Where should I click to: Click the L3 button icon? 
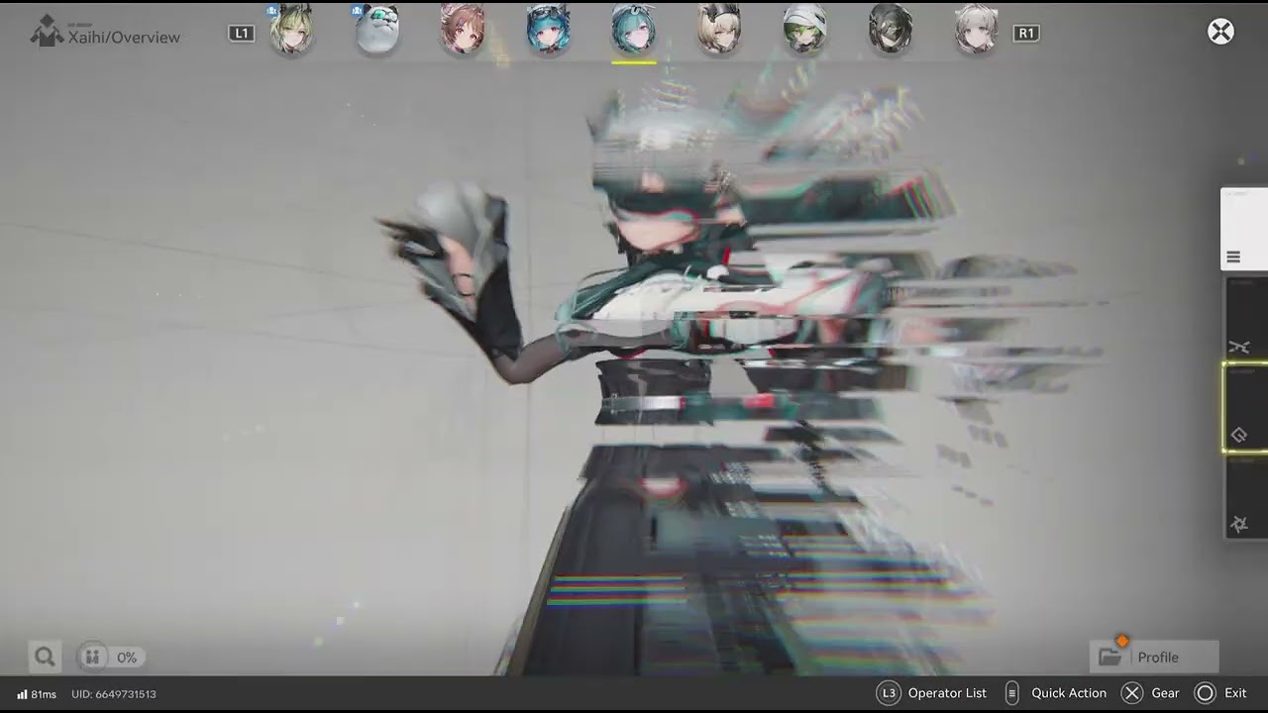tap(889, 693)
